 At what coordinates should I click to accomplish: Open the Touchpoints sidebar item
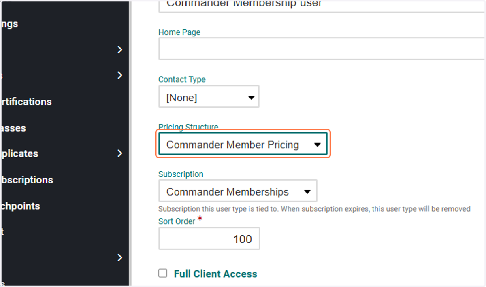tap(20, 206)
